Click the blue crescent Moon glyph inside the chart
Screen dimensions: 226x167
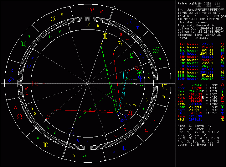[x=126, y=117]
